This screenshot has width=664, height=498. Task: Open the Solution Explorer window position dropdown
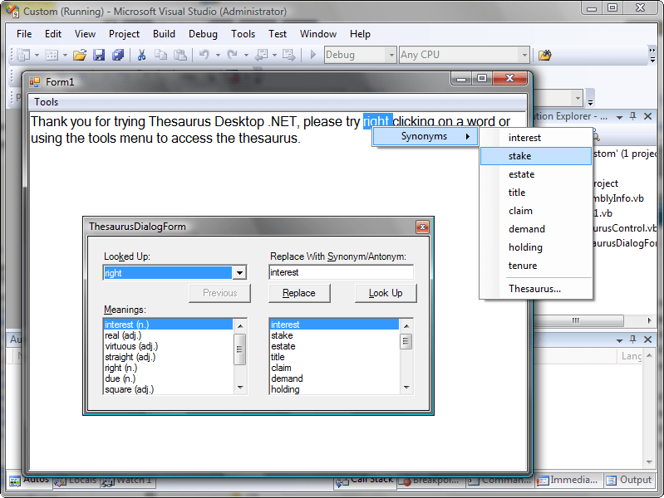619,117
